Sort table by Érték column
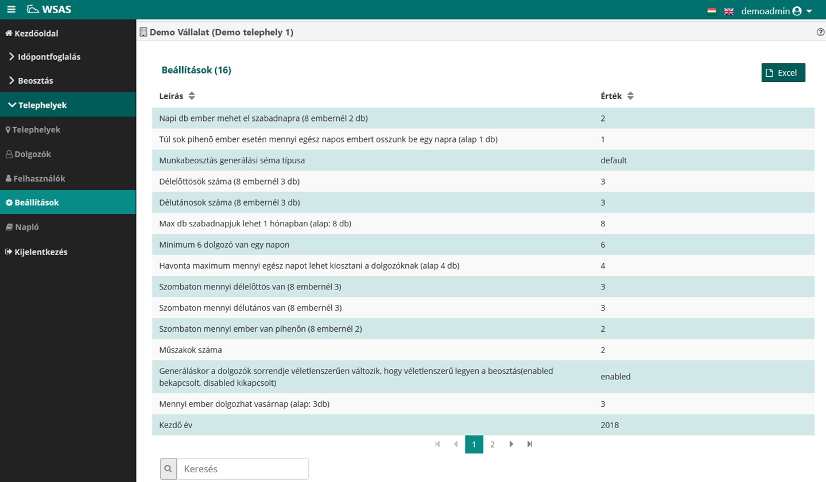Image resolution: width=826 pixels, height=482 pixels. pos(630,96)
